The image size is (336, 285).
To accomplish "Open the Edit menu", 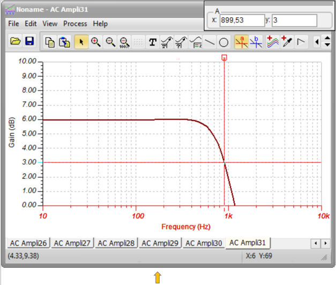I will [x=31, y=24].
